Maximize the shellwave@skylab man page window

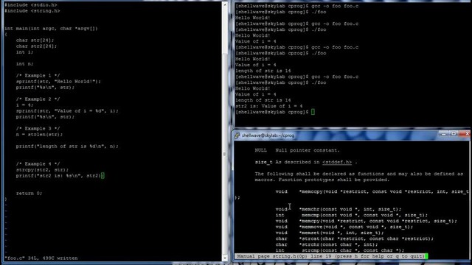pos(454,134)
